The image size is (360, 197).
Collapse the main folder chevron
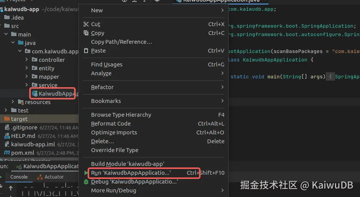6,34
